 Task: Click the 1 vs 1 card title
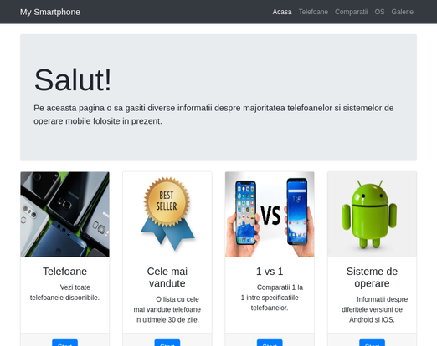coord(270,272)
